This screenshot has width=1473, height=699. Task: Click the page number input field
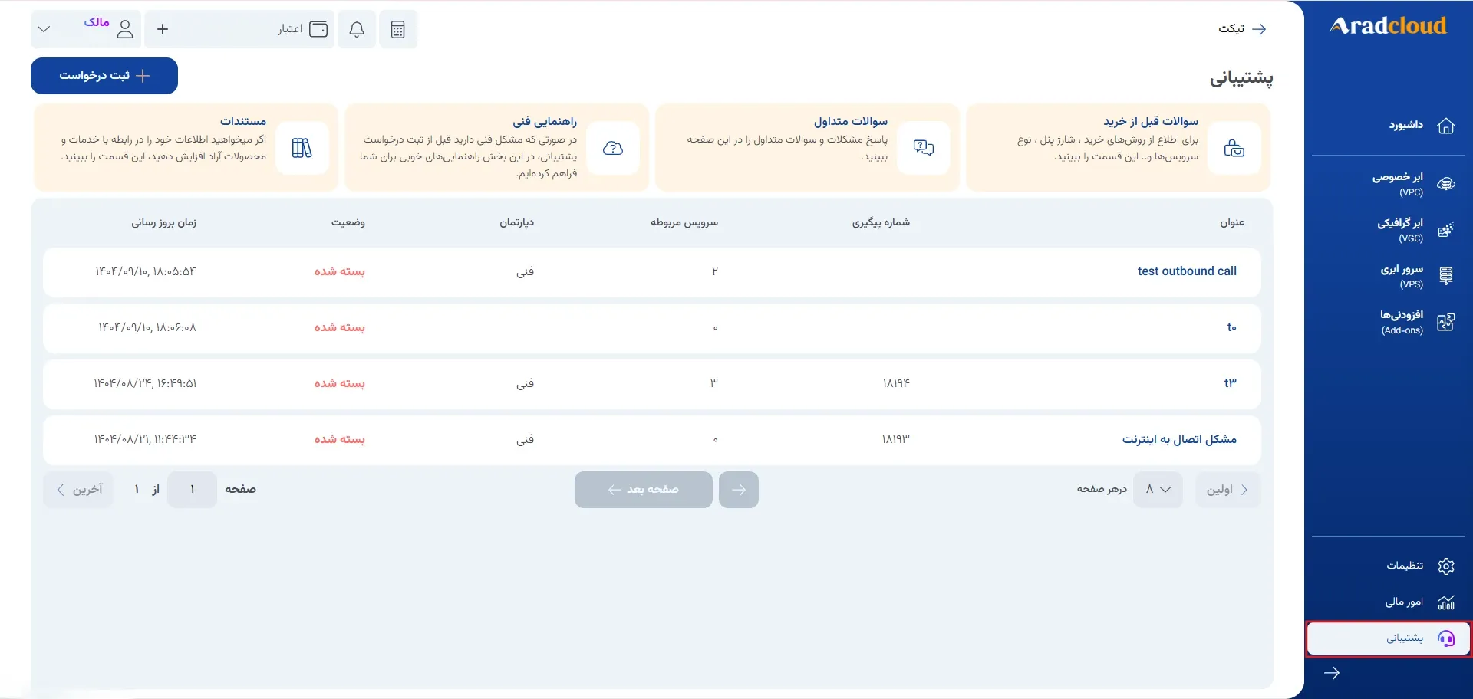[192, 490]
